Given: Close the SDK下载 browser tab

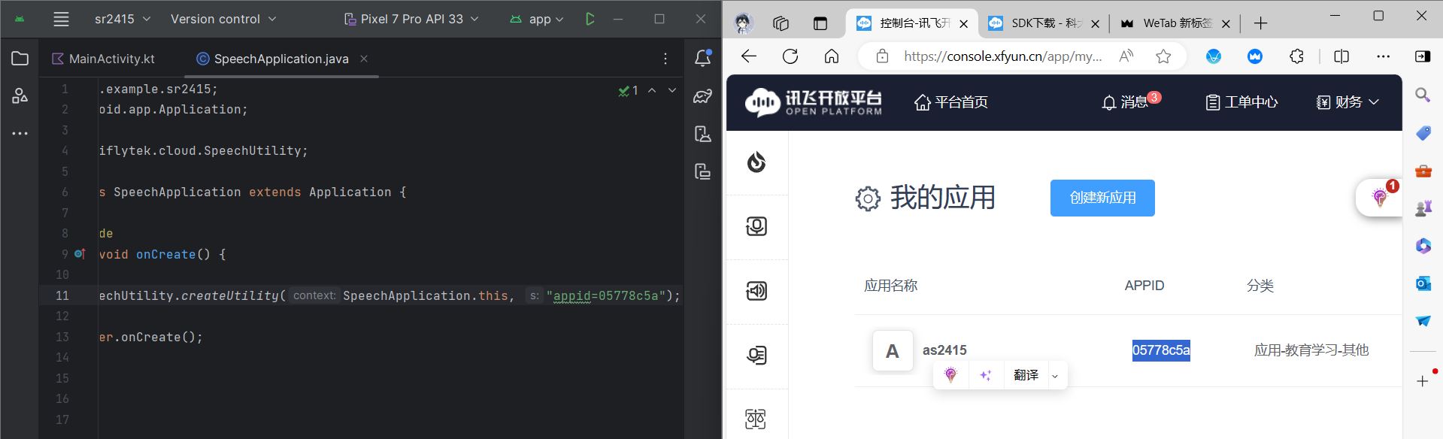Looking at the screenshot, I should (1095, 24).
